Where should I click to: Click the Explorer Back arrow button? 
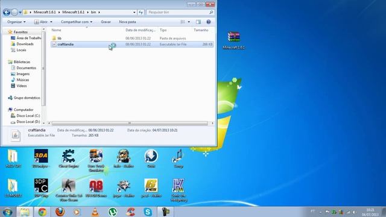point(7,12)
